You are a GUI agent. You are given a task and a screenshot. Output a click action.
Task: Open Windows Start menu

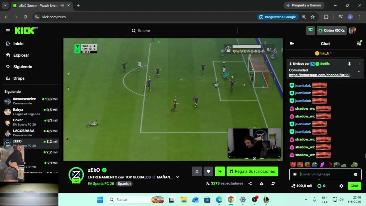[x=100, y=200]
